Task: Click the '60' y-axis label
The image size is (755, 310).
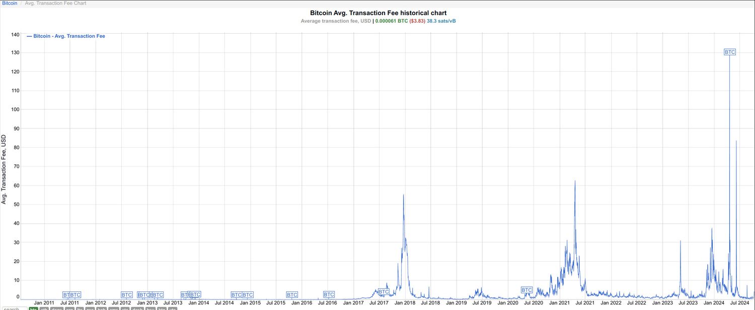Action: (x=16, y=185)
